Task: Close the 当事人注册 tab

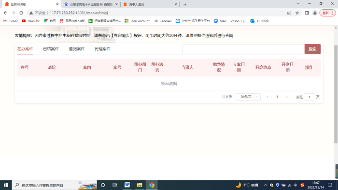Action: [x=175, y=4]
